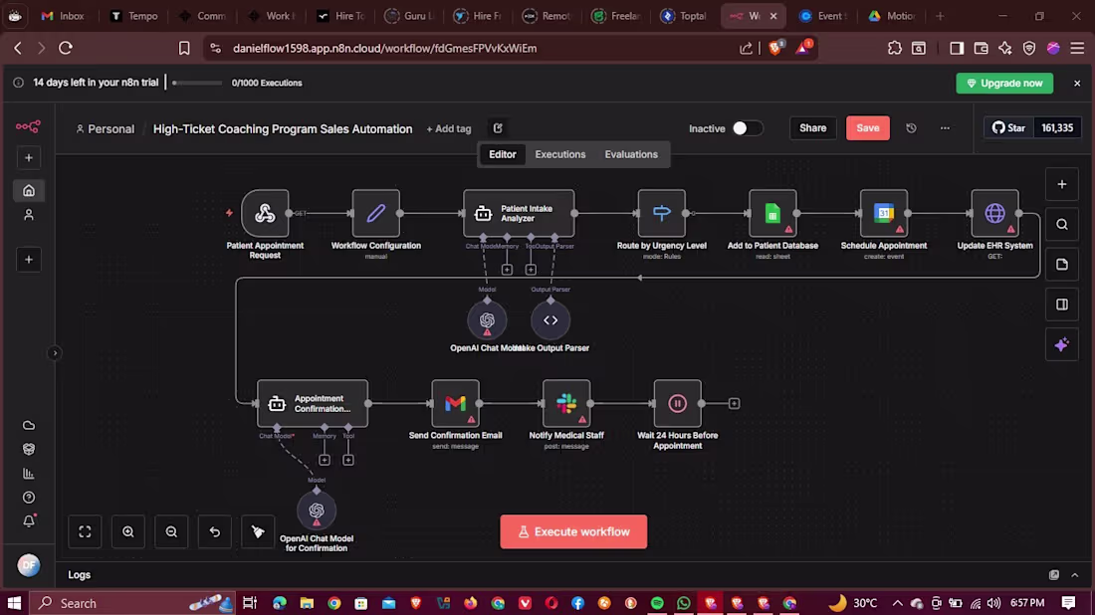Add Memory sub-node to Appointment Confirmation
The image size is (1095, 615).
[325, 460]
